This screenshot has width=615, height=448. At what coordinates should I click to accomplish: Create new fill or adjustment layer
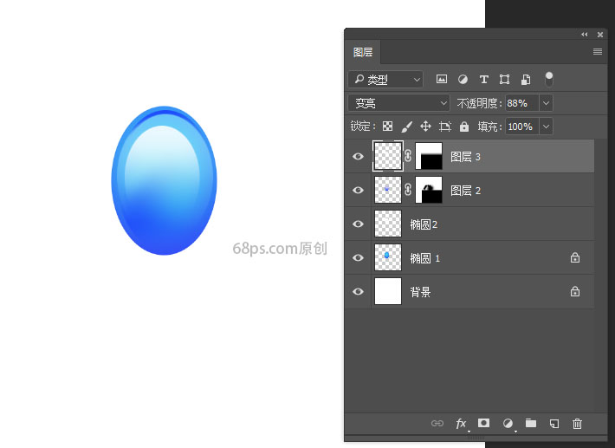[x=508, y=423]
